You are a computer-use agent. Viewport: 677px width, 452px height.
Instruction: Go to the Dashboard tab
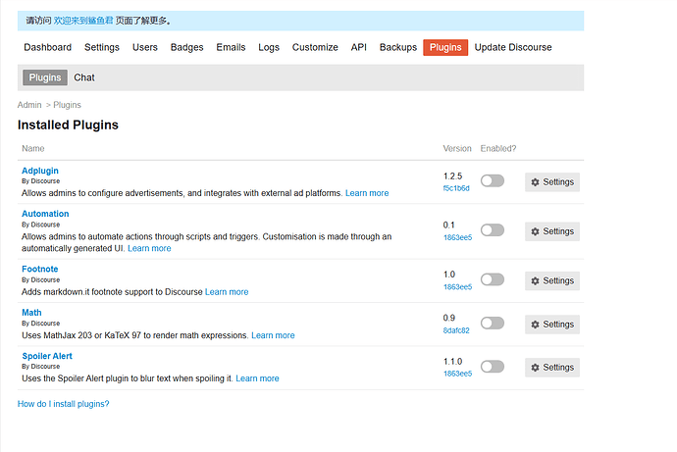click(47, 47)
